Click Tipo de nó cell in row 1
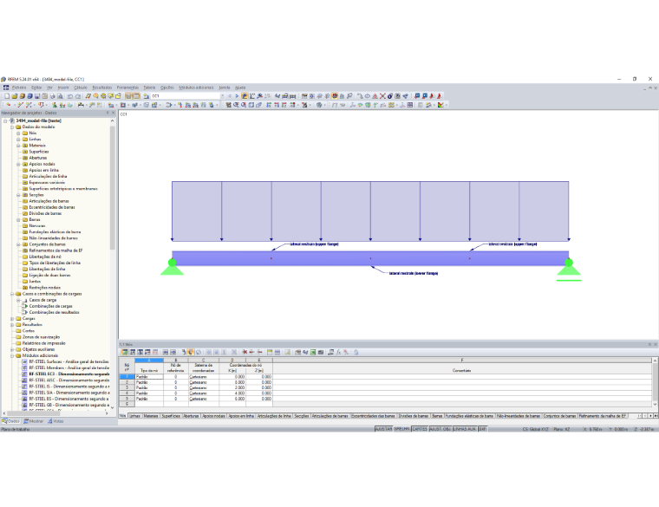This screenshot has height=507, width=659. 149,377
